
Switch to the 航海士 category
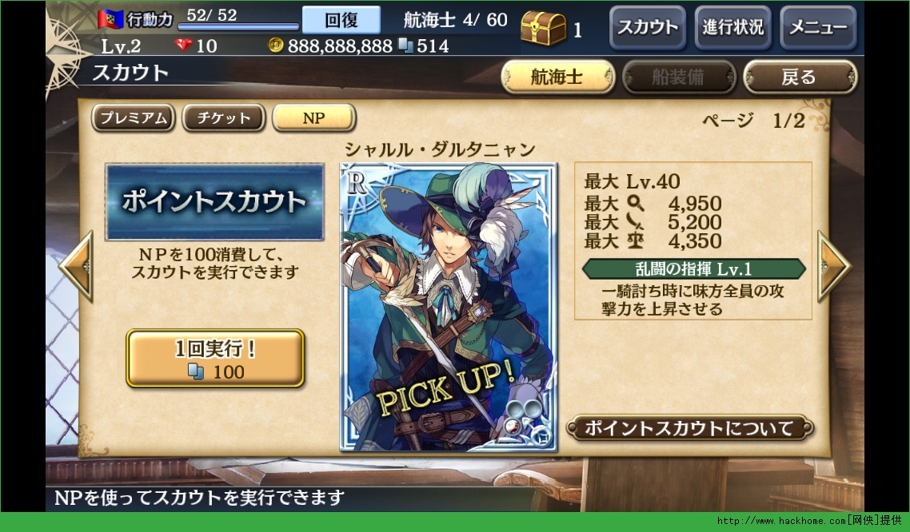[x=557, y=77]
